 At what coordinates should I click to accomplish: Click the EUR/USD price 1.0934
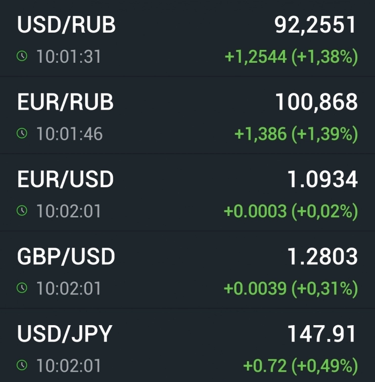click(323, 179)
